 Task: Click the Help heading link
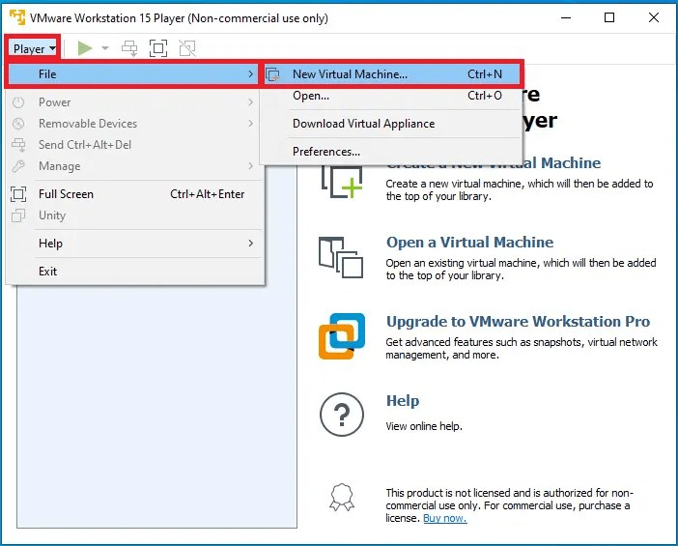(403, 401)
